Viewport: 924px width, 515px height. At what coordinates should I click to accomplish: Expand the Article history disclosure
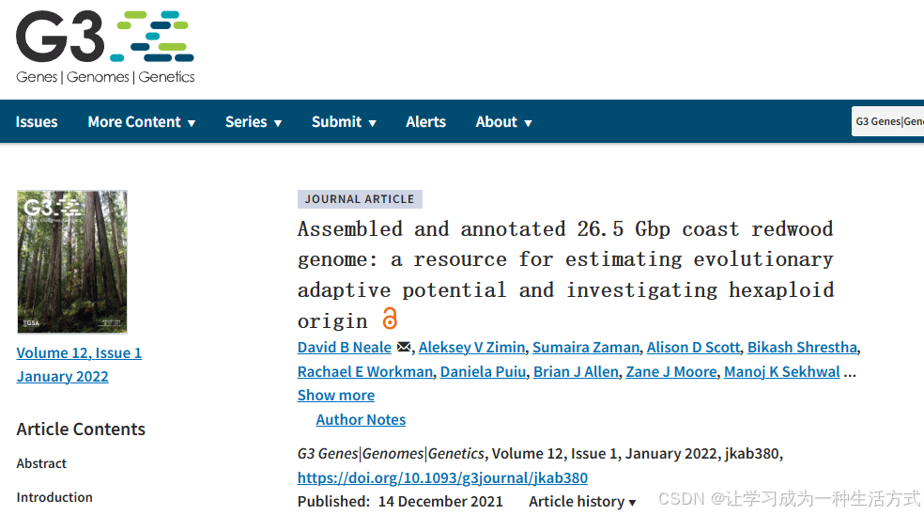point(582,502)
